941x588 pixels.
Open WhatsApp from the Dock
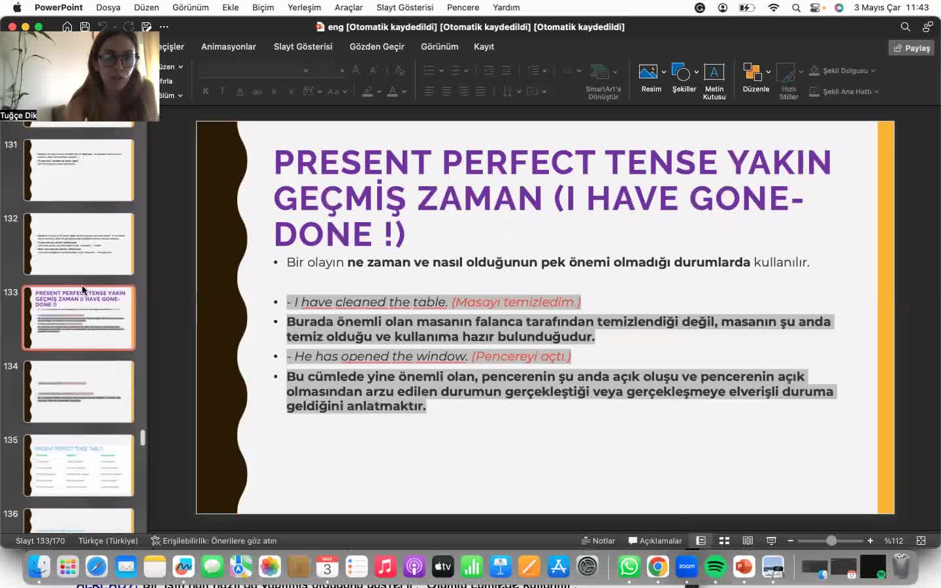(629, 566)
